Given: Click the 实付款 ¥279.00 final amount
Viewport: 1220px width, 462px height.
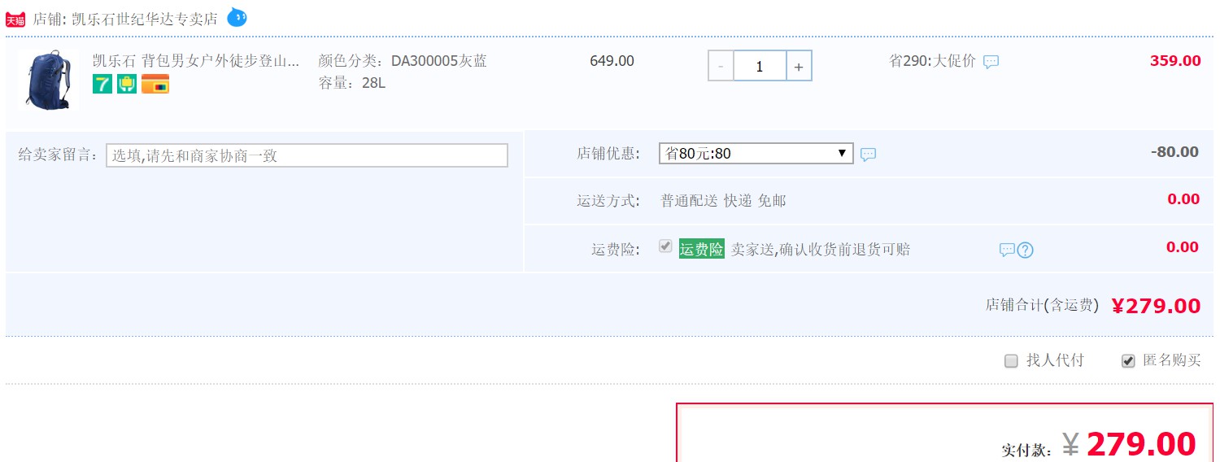Looking at the screenshot, I should click(x=1129, y=445).
